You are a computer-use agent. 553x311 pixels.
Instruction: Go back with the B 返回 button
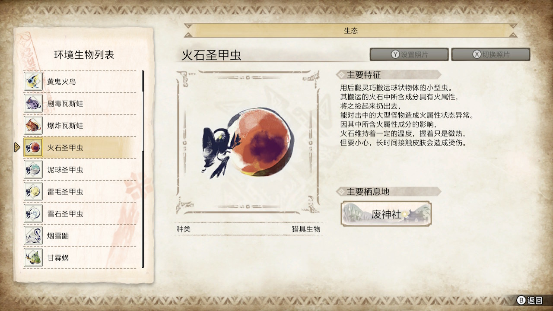pos(530,300)
